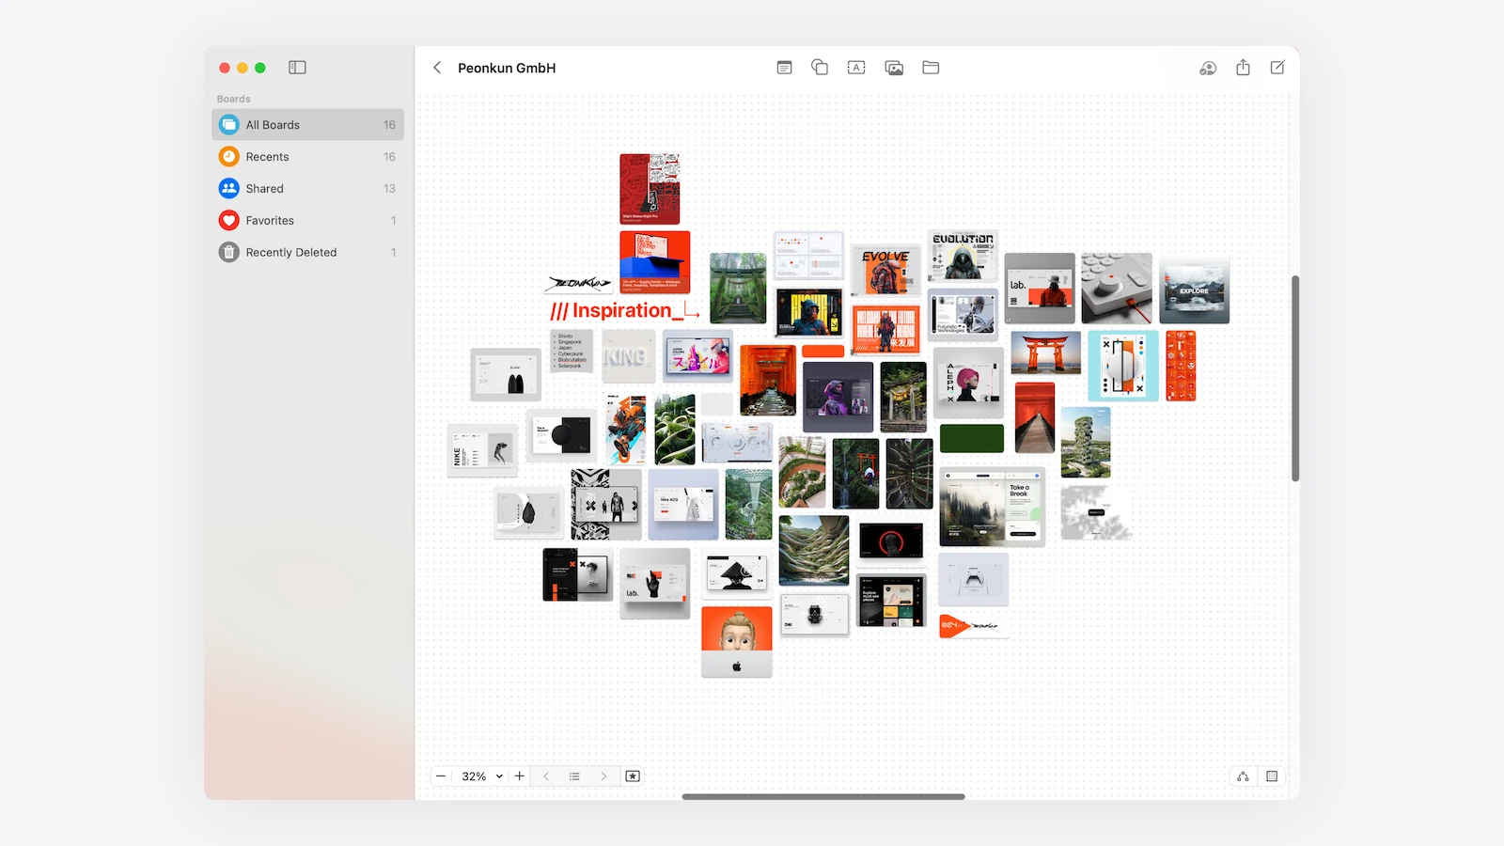The height and width of the screenshot is (846, 1504).
Task: Add a text box to board
Action: (x=856, y=68)
